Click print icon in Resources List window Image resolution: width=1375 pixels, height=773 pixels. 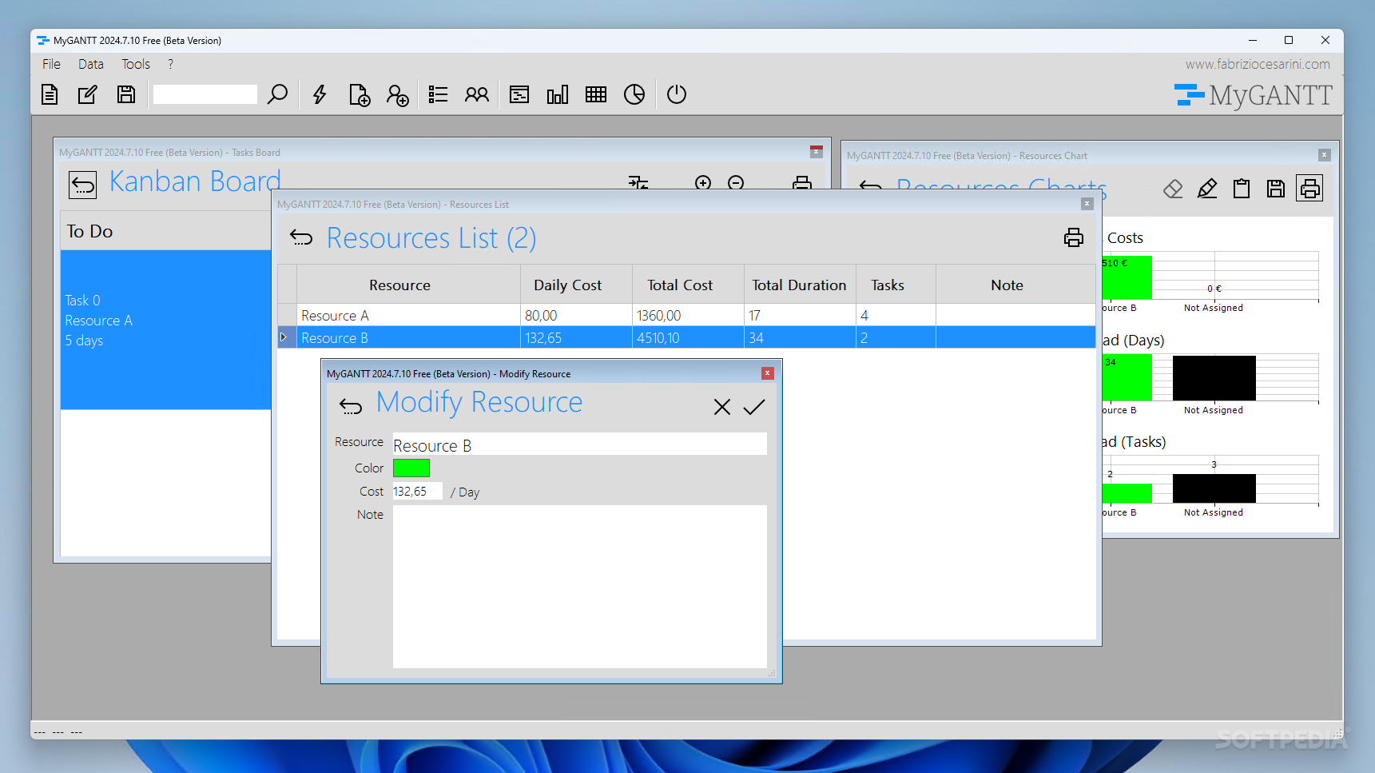point(1074,237)
